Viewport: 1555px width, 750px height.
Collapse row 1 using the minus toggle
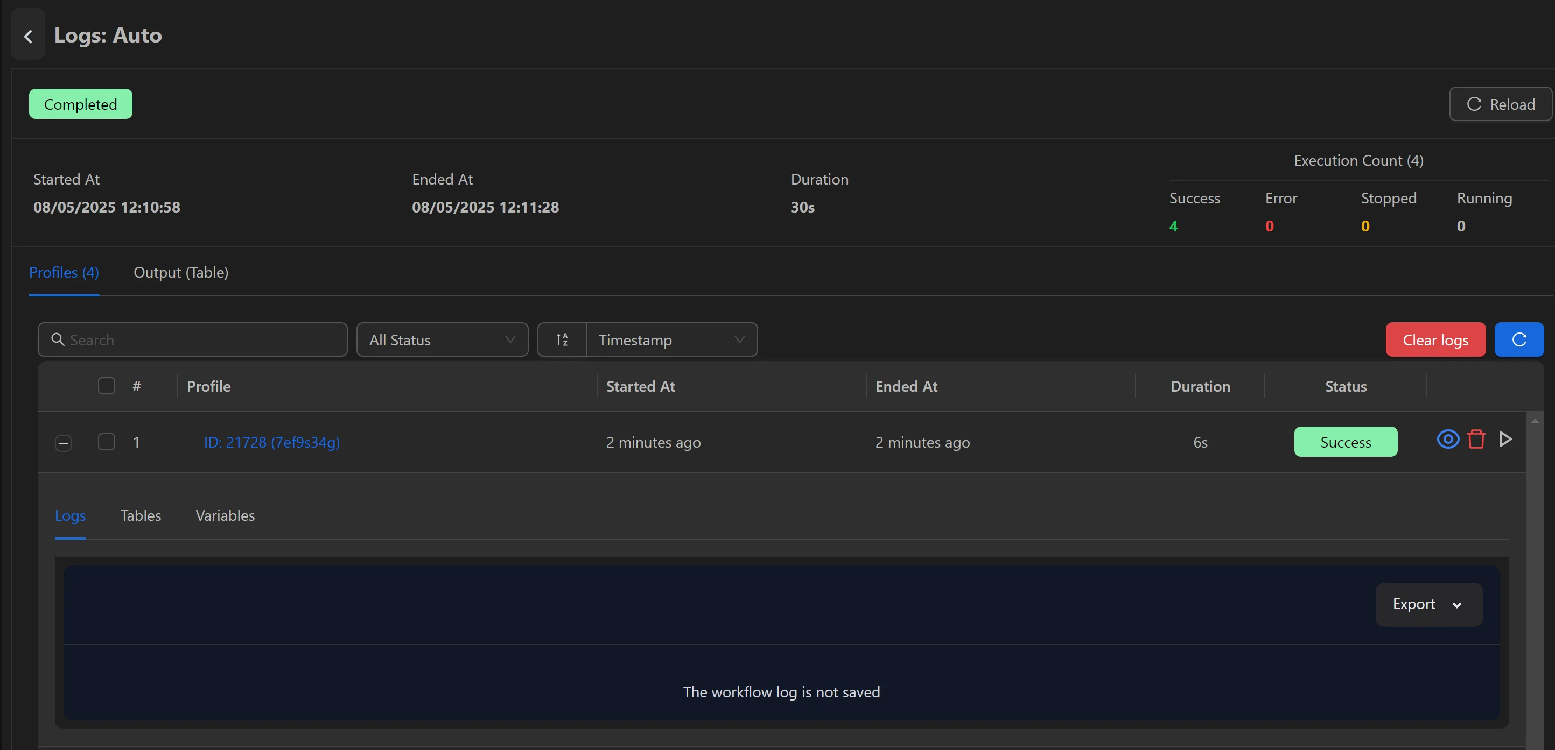(x=64, y=443)
